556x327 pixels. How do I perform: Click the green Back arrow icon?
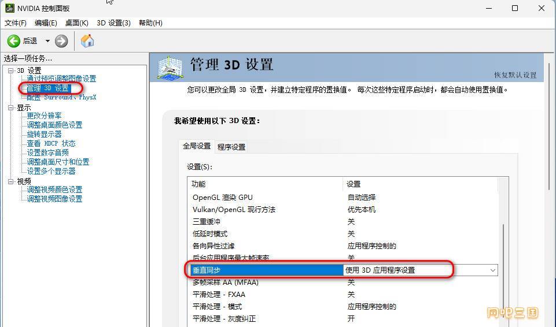[13, 41]
